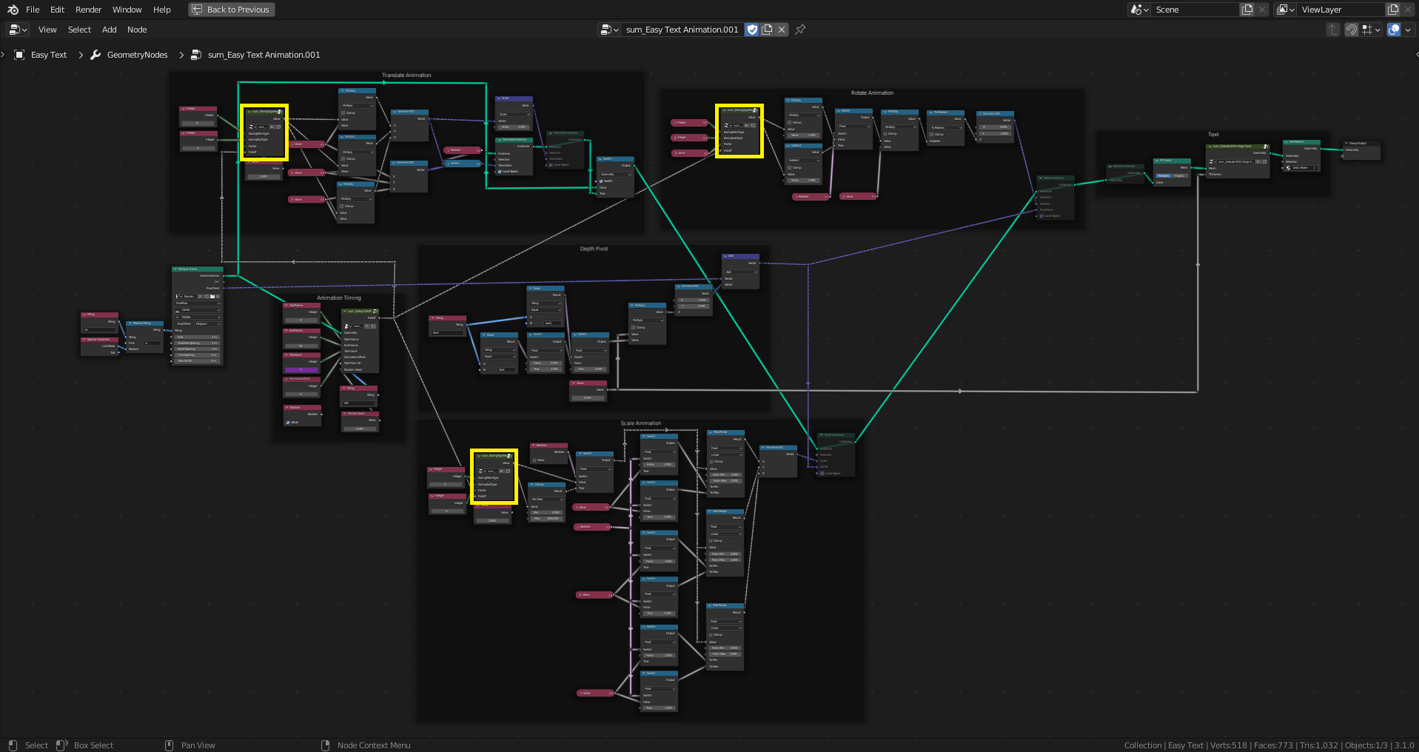Open the Overflow dropdown in String to Curves
The height and width of the screenshot is (752, 1419).
point(197,303)
